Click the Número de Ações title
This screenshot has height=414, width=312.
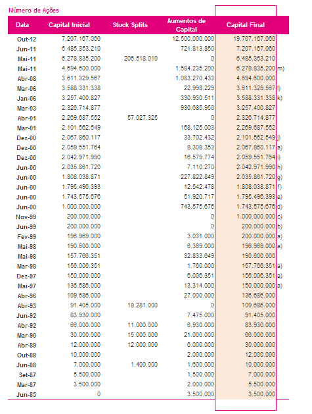point(33,11)
